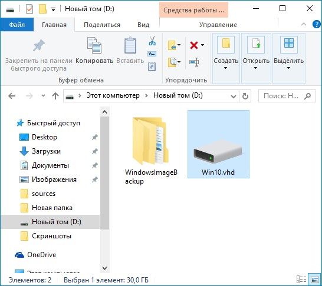Click the Move to folder icon

pyautogui.click(x=172, y=45)
